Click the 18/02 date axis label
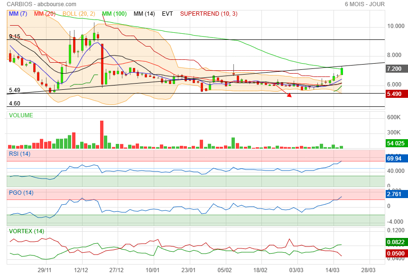The width and height of the screenshot is (408, 275). [260, 270]
